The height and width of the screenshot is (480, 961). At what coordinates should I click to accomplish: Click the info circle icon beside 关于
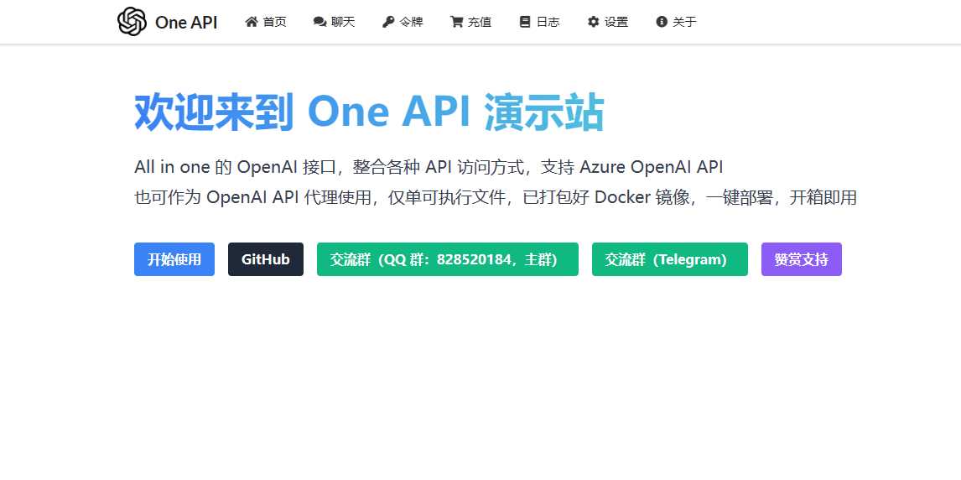click(662, 22)
